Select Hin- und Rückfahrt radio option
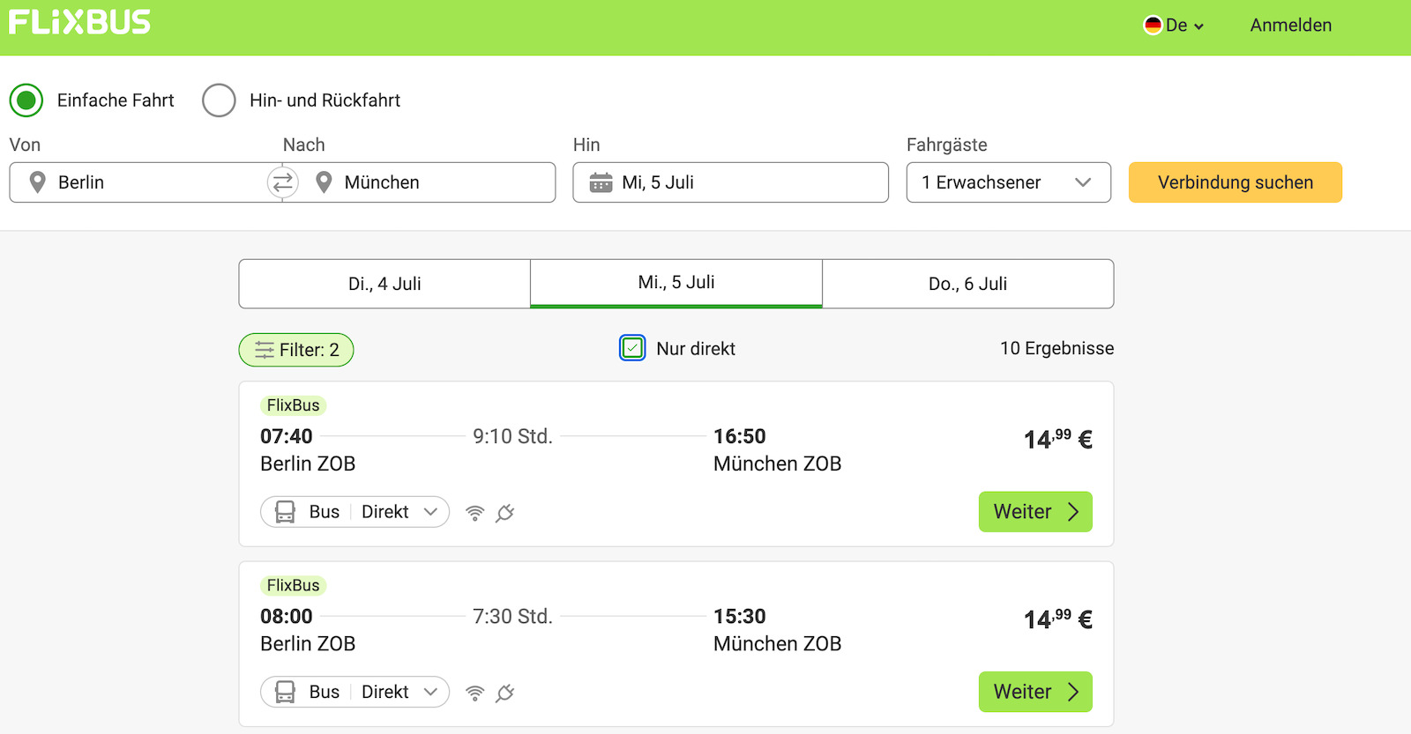This screenshot has height=734, width=1411. click(219, 100)
